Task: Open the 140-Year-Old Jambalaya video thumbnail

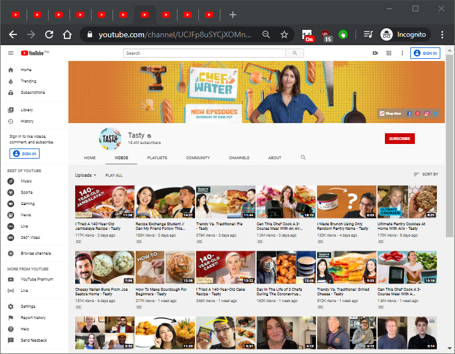Action: tap(105, 202)
